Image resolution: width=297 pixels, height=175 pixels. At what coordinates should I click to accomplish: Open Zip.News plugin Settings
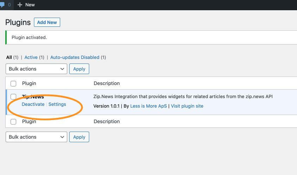tap(57, 104)
